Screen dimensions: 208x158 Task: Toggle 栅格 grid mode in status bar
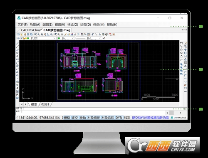tap(67, 118)
